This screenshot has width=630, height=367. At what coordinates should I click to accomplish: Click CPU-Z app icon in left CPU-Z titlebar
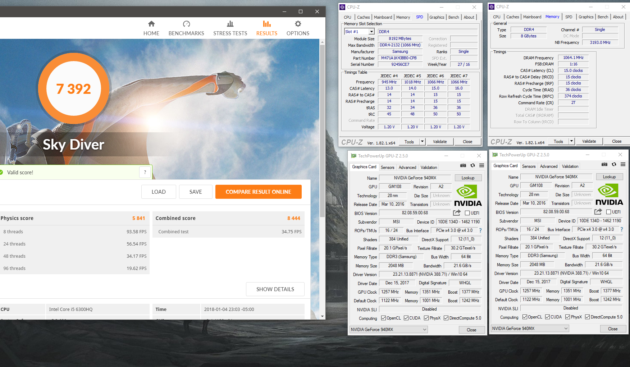pos(342,7)
